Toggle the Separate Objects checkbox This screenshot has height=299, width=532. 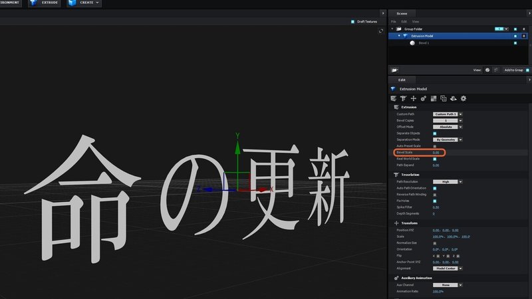point(435,134)
